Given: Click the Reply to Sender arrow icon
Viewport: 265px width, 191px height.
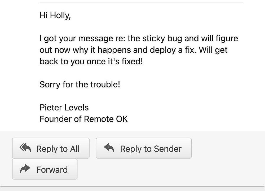Looking at the screenshot, I should pyautogui.click(x=109, y=148).
